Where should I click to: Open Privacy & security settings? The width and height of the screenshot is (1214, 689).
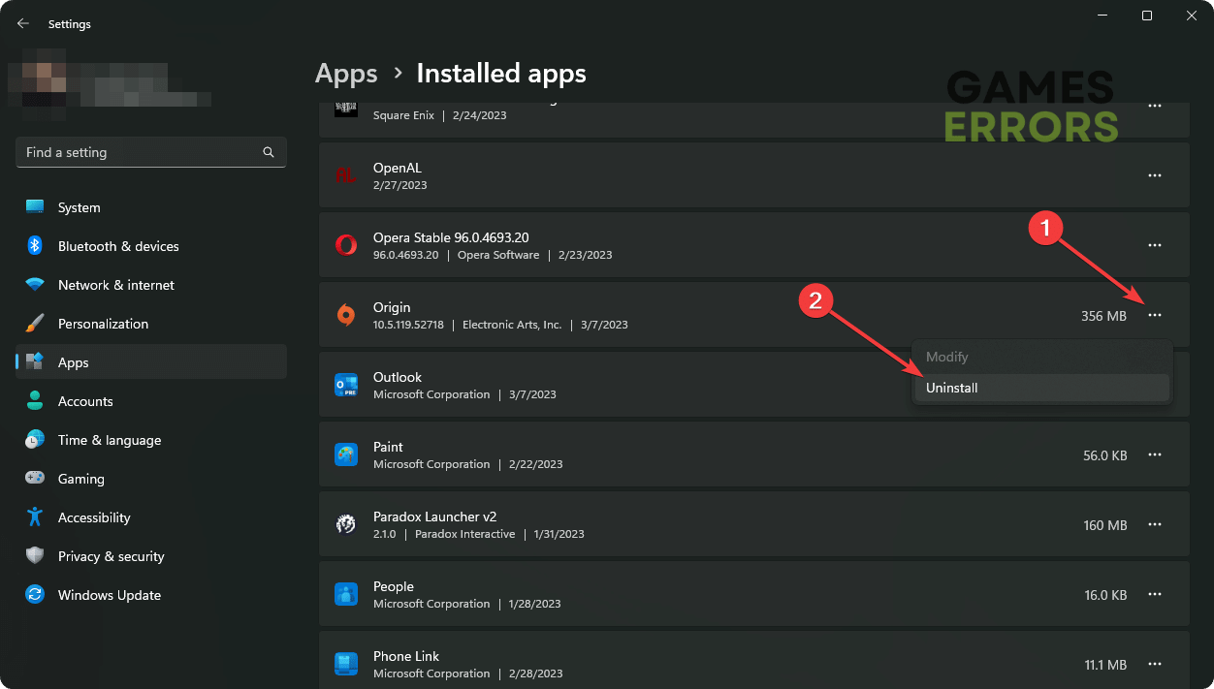(111, 556)
